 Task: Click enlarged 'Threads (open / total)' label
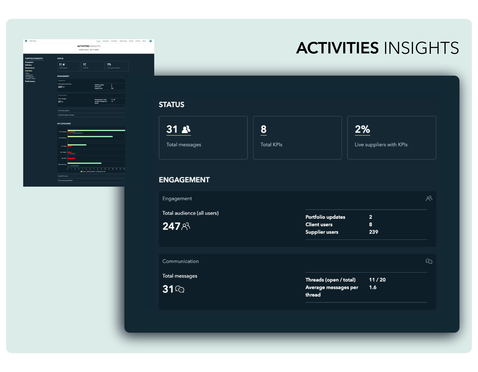(330, 280)
